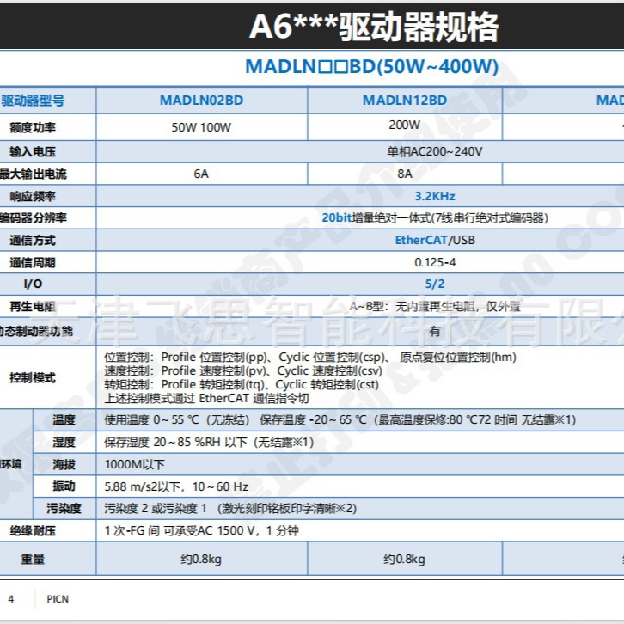Select the 20bit增量绝对一体式 encoder text

(435, 218)
